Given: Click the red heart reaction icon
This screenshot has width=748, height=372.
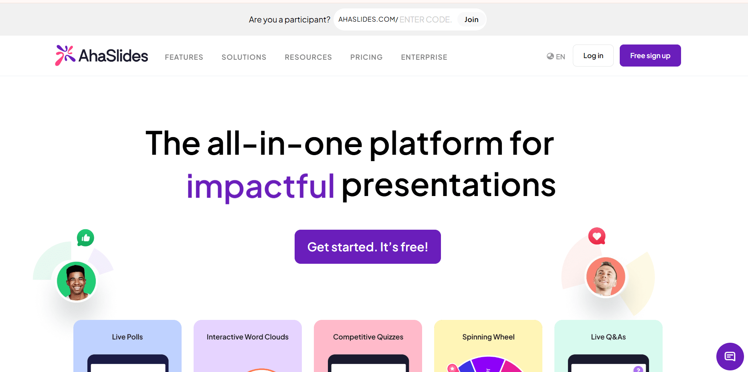Looking at the screenshot, I should click(x=596, y=236).
